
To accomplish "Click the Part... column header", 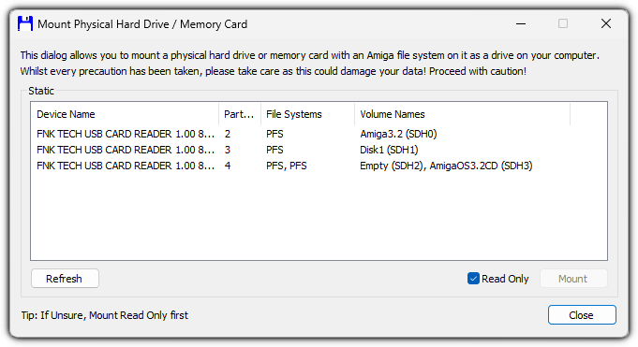I will click(240, 114).
